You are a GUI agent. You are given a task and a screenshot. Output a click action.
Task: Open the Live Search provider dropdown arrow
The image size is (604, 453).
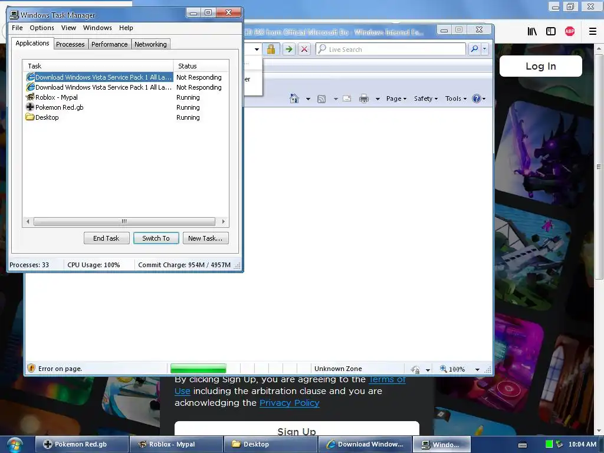(485, 49)
